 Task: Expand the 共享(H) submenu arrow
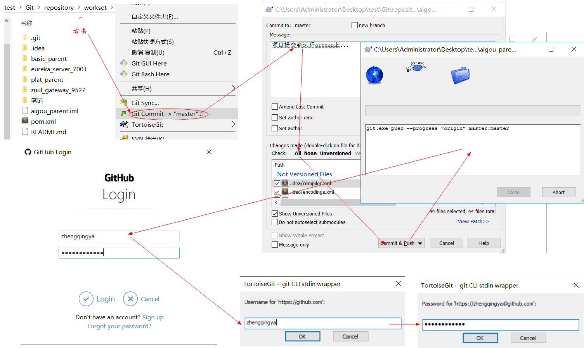coord(233,88)
